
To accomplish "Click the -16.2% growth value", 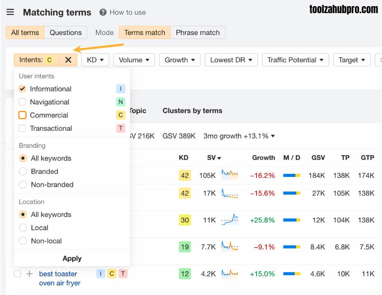I will (x=262, y=175).
